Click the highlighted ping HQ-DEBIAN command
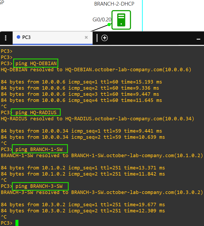 (36, 63)
